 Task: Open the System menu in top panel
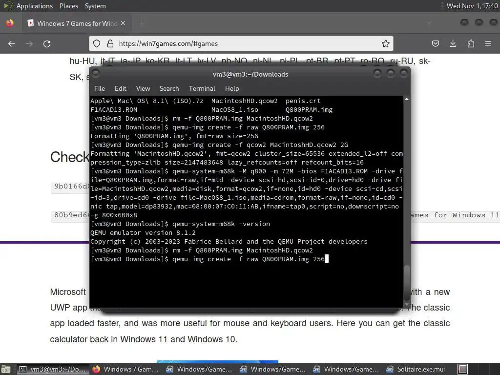[x=95, y=6]
